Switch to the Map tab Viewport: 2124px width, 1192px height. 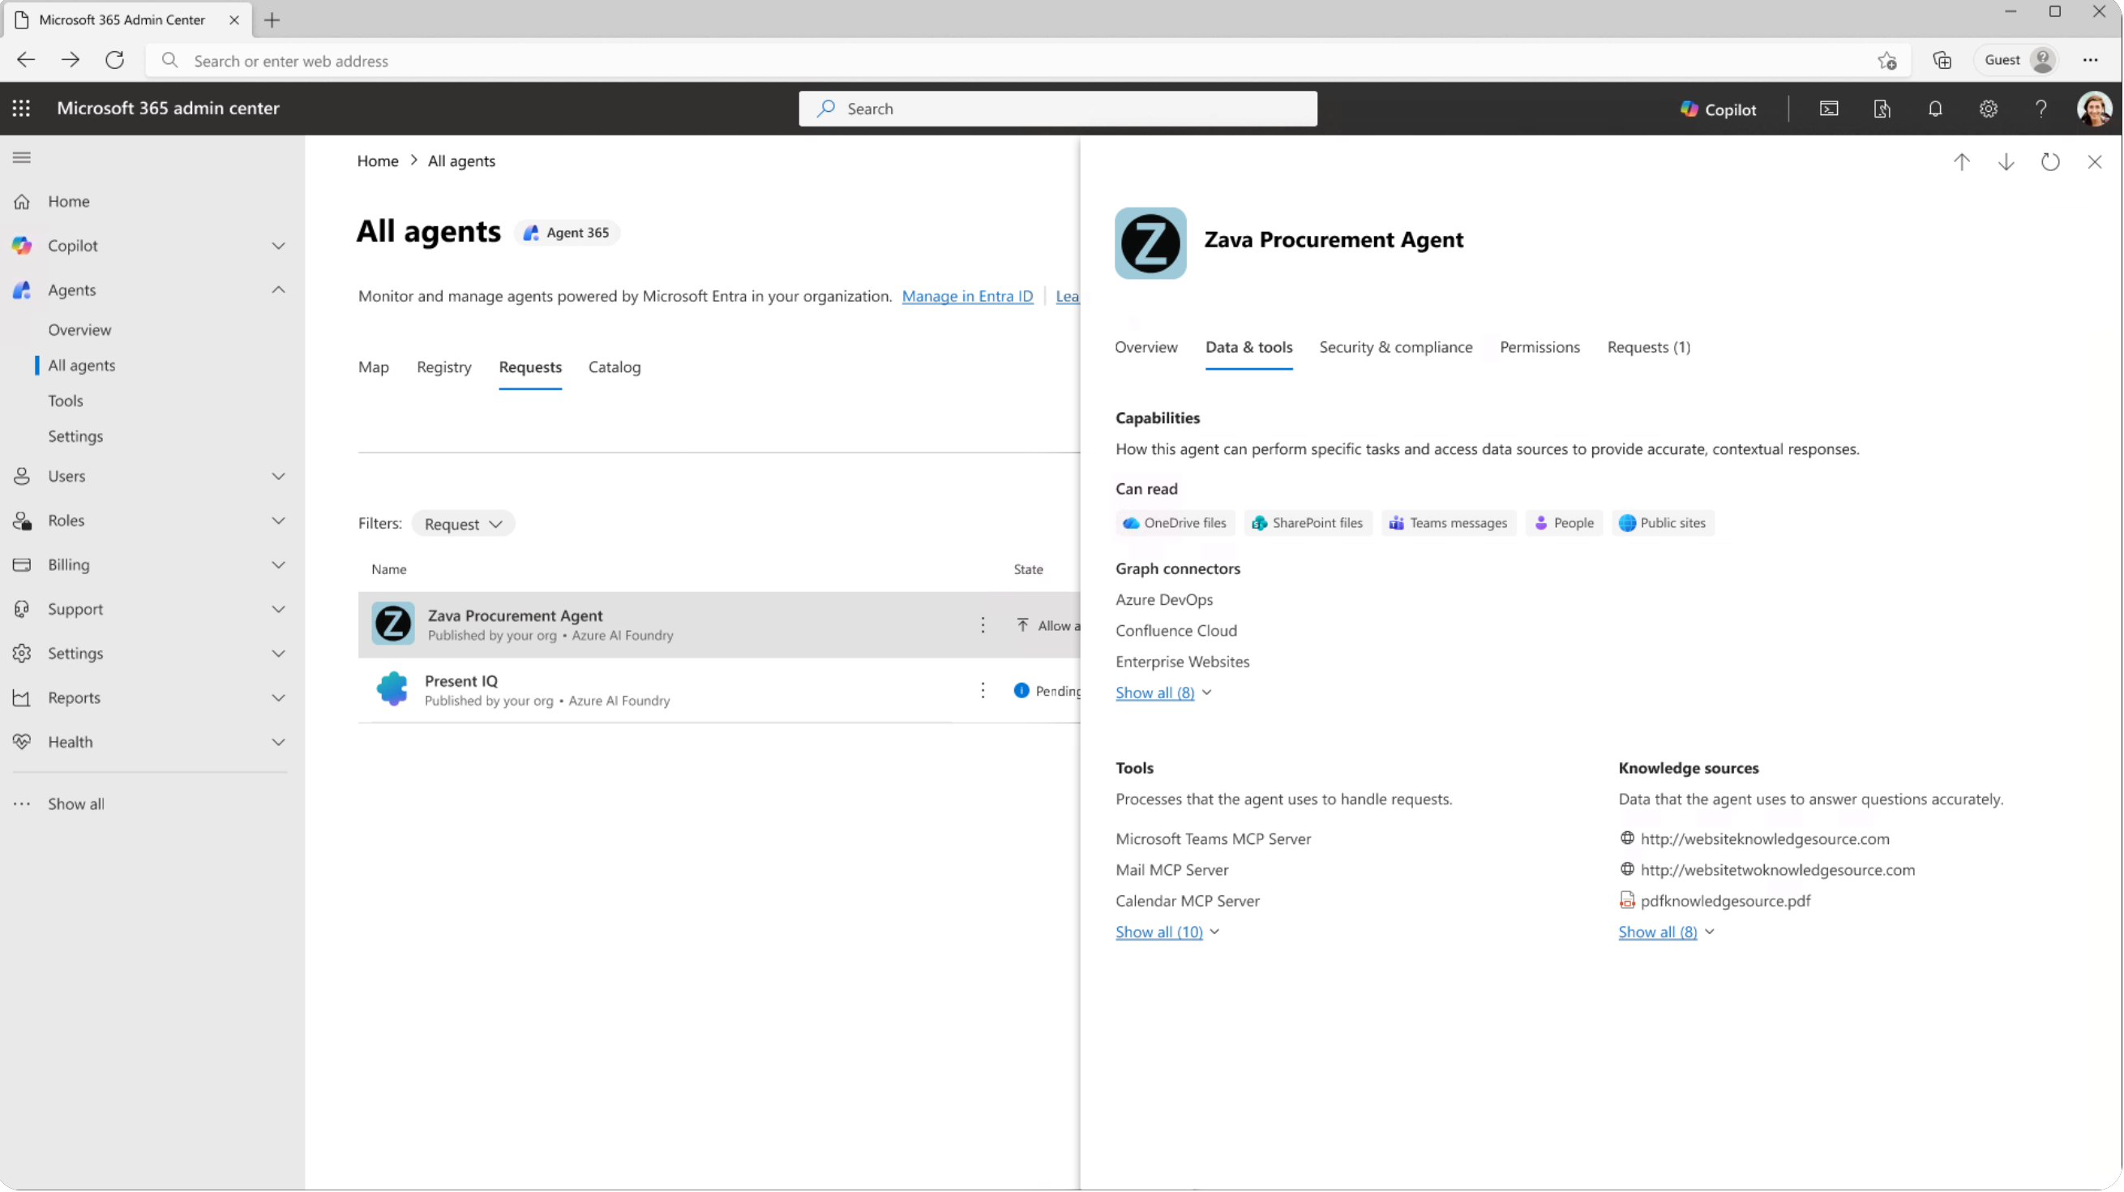[x=374, y=367]
